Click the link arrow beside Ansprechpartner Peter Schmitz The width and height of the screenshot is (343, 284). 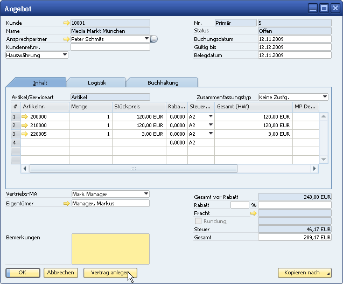[x=66, y=39]
